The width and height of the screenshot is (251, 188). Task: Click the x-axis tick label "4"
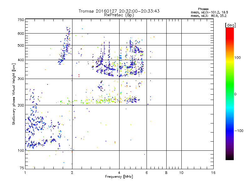(119, 173)
